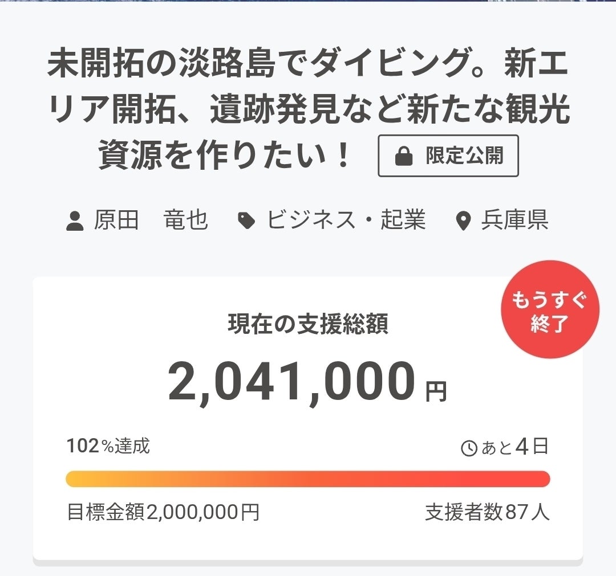Open the author page for 原田 竜也
This screenshot has height=576, width=616.
click(x=151, y=220)
